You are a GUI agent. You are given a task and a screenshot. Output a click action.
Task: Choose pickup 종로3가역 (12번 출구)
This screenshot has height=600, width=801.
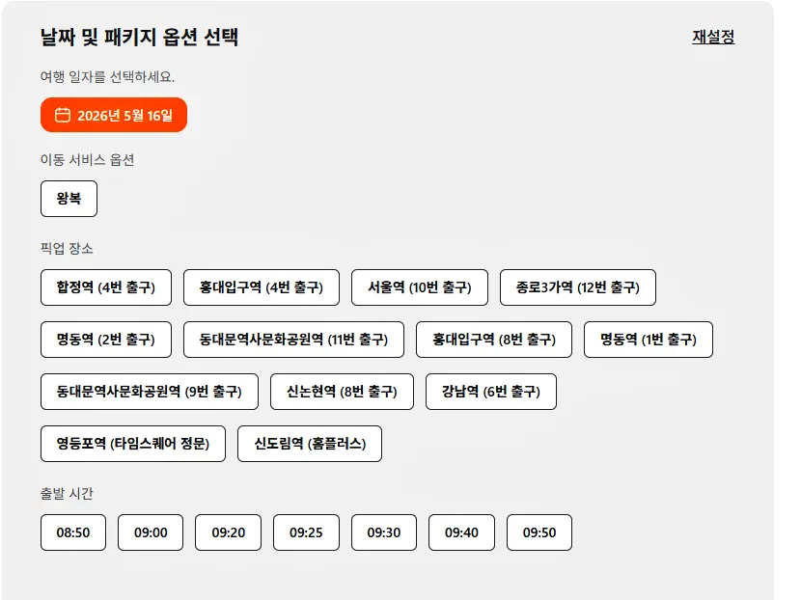[578, 287]
